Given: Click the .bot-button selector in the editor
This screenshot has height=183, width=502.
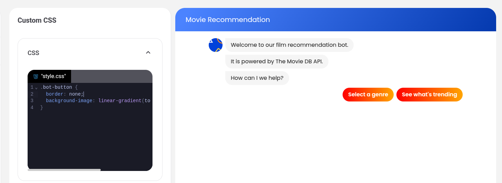Looking at the screenshot, I should click(56, 87).
